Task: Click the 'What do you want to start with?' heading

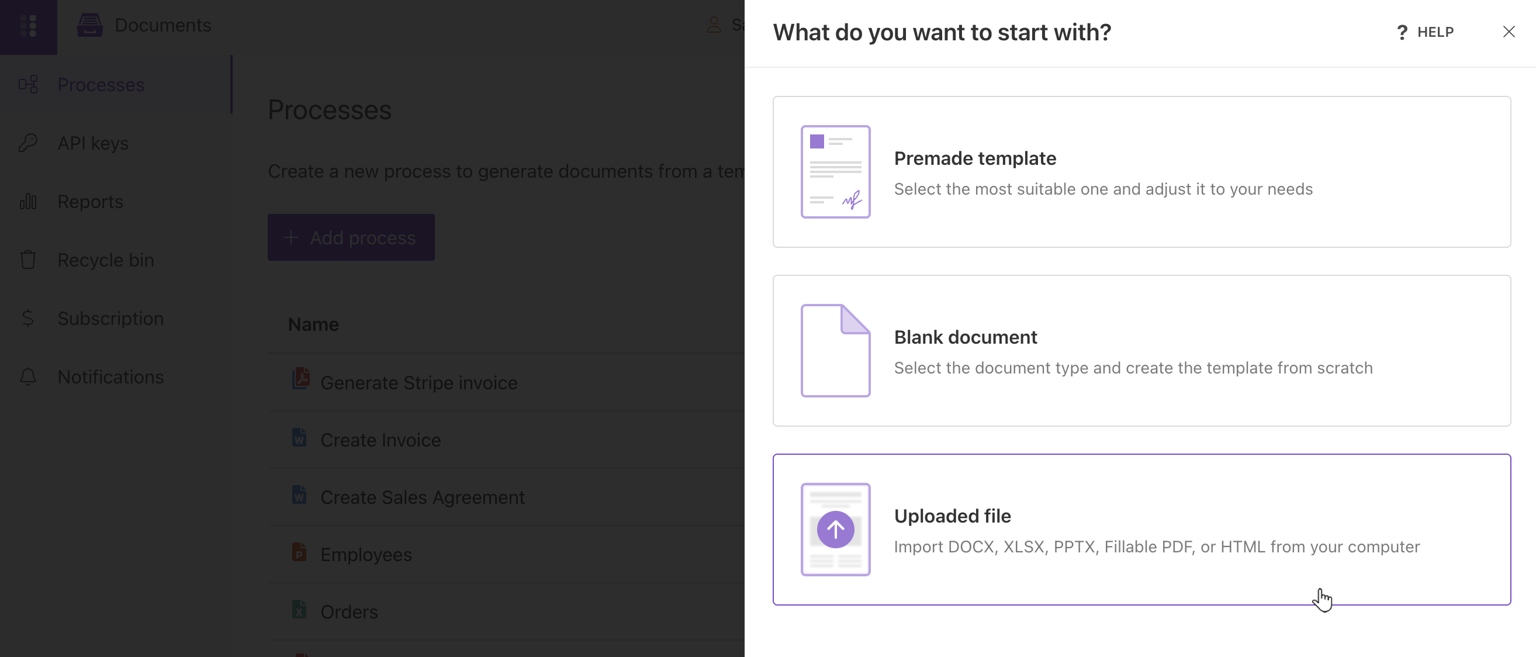Action: point(942,32)
